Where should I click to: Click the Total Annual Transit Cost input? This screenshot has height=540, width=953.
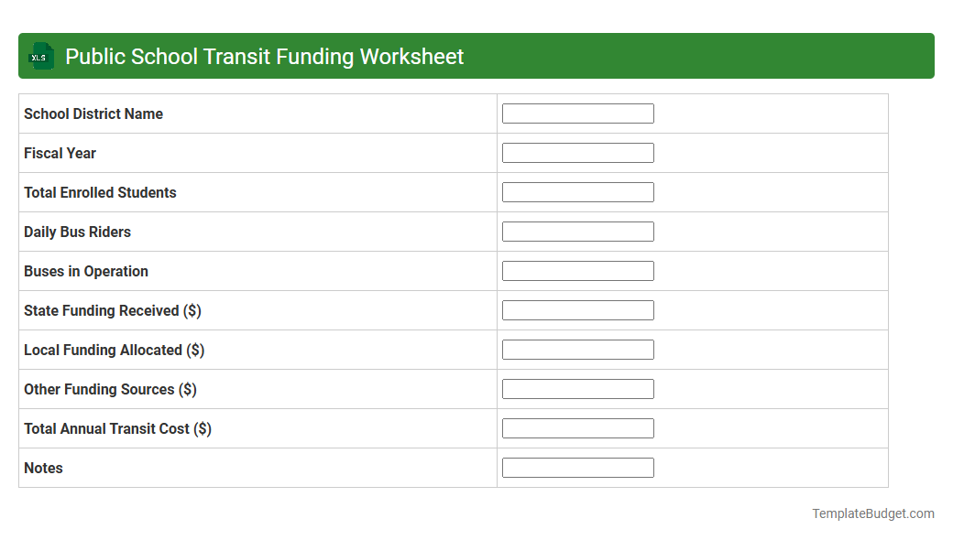click(577, 427)
